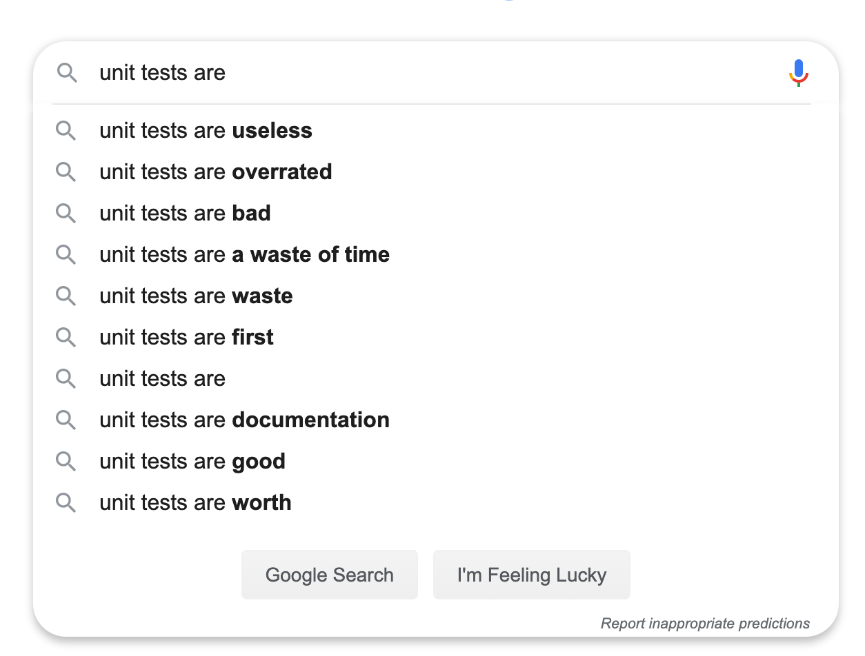Click the microphone voice search icon
The width and height of the screenshot is (865, 656).
pyautogui.click(x=799, y=73)
